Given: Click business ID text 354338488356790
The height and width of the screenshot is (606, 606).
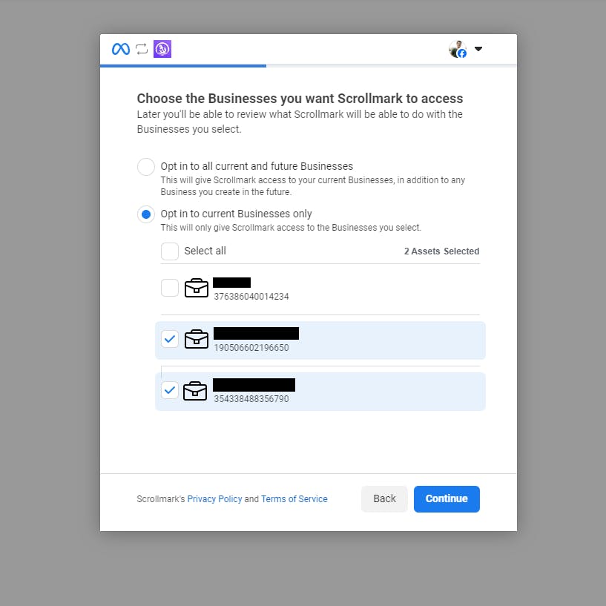Looking at the screenshot, I should click(x=251, y=399).
